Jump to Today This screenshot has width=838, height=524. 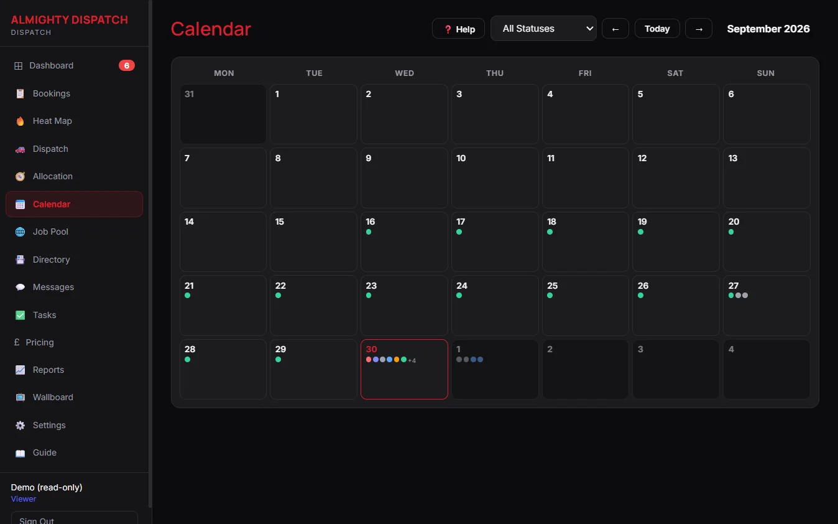point(657,29)
